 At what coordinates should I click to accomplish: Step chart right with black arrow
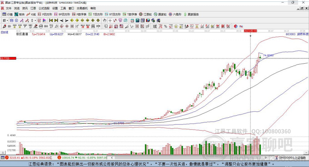[x=67, y=20]
